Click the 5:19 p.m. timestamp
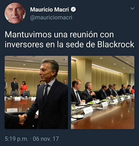 pos(16,139)
